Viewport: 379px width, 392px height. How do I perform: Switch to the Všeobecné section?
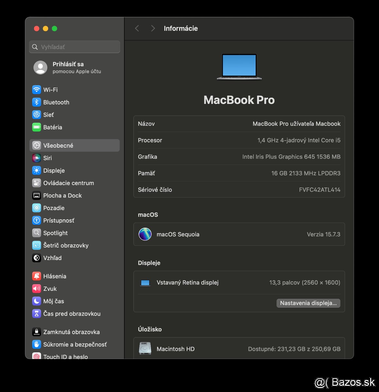(x=37, y=145)
